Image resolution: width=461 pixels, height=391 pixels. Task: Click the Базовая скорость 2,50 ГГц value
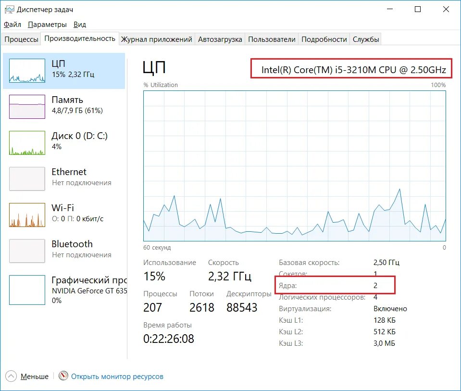(386, 262)
